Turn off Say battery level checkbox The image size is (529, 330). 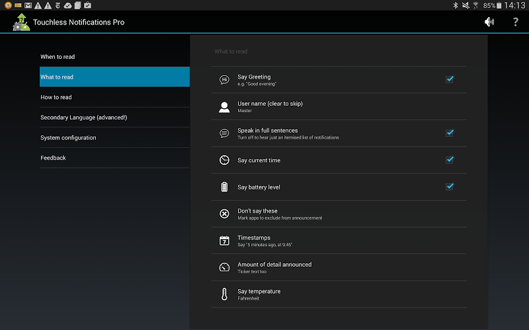[x=450, y=187]
